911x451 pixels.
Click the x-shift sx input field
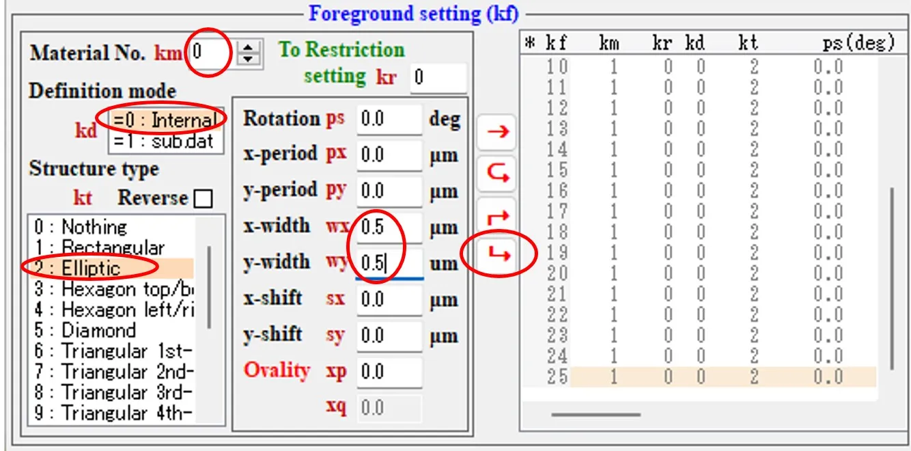pyautogui.click(x=389, y=299)
